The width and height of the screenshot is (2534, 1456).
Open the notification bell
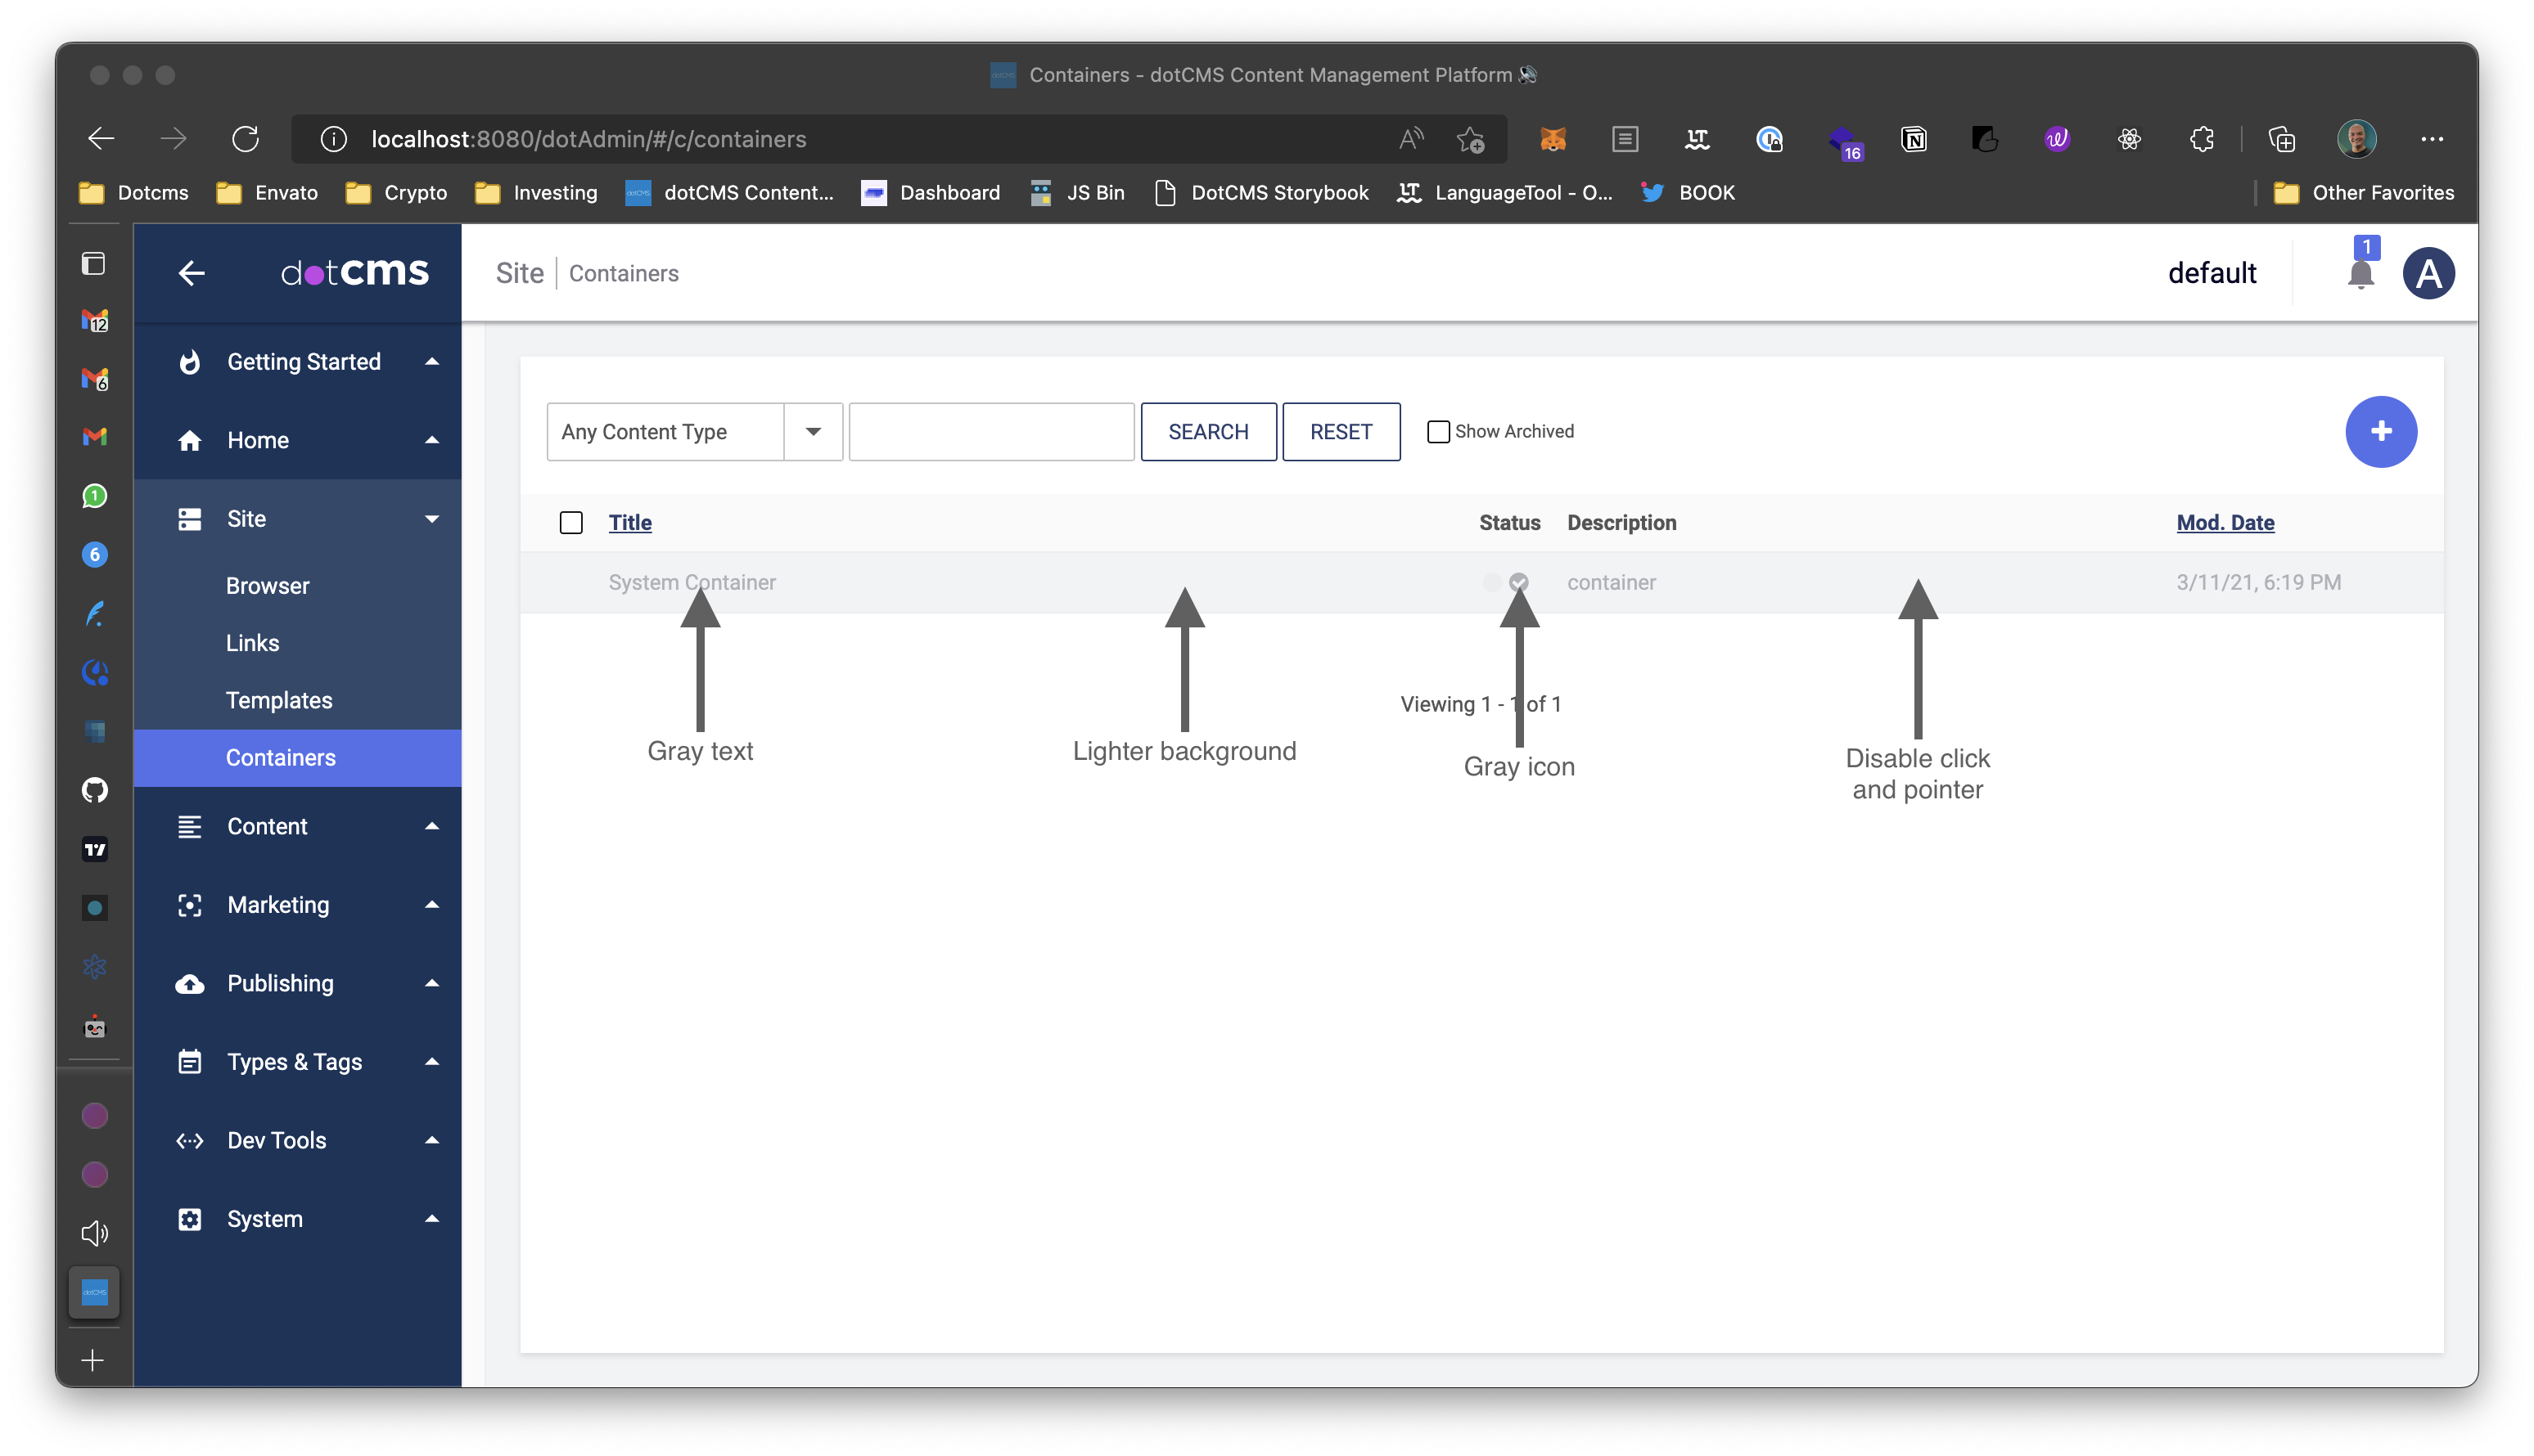tap(2361, 274)
